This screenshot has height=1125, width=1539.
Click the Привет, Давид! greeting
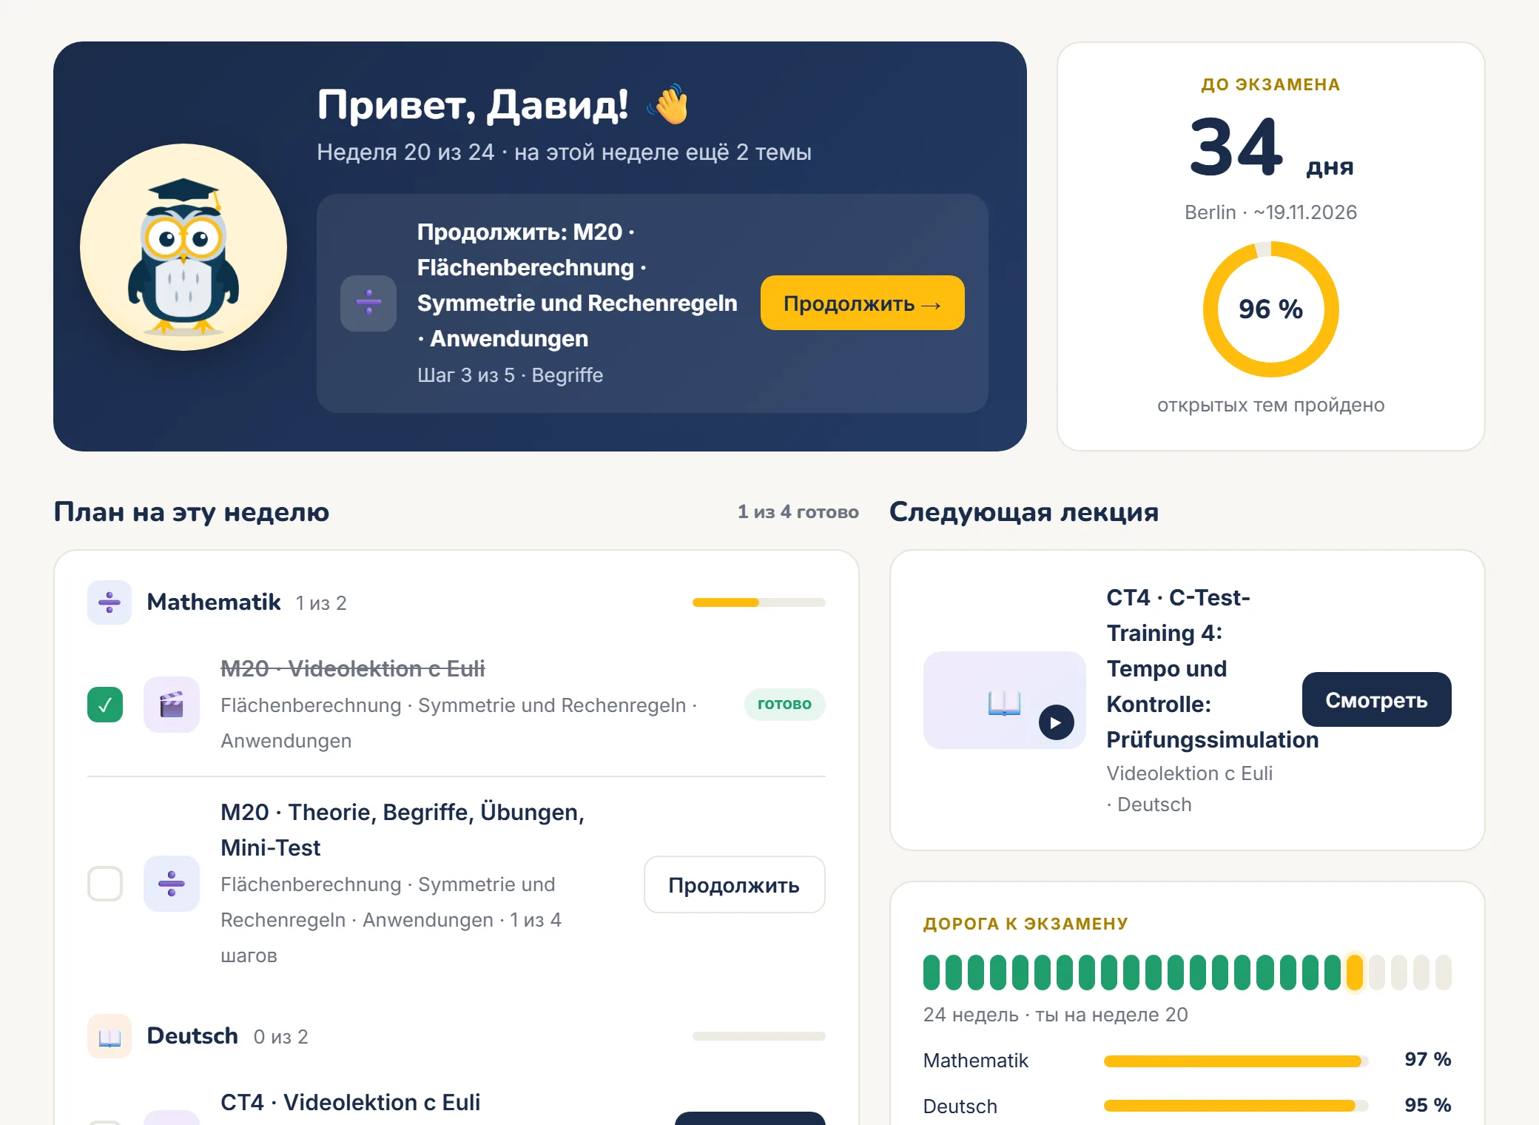(474, 104)
